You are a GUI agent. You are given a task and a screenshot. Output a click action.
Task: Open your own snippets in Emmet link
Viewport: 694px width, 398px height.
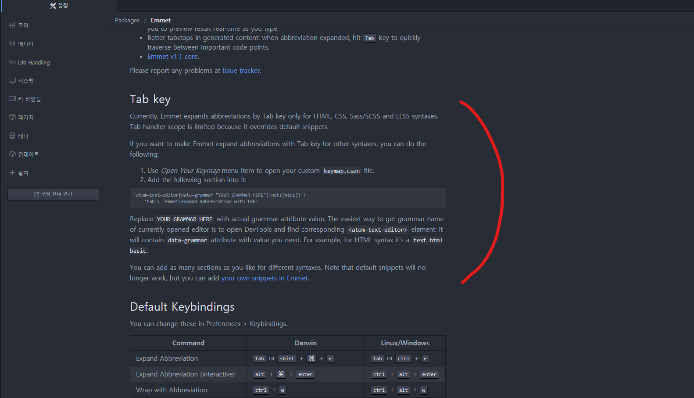[265, 278]
